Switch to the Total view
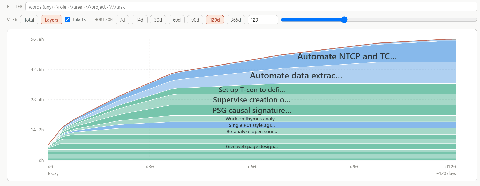Viewport: 480px width, 186px height. pyautogui.click(x=29, y=20)
